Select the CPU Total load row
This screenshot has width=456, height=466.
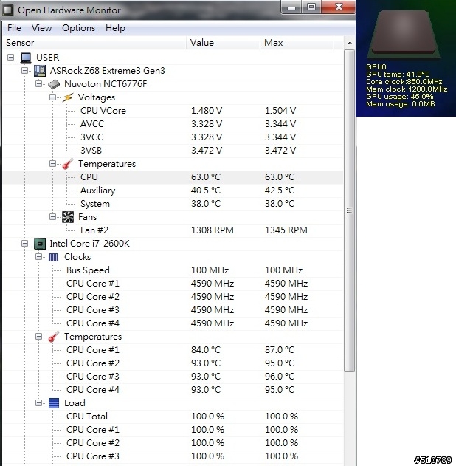[173, 417]
